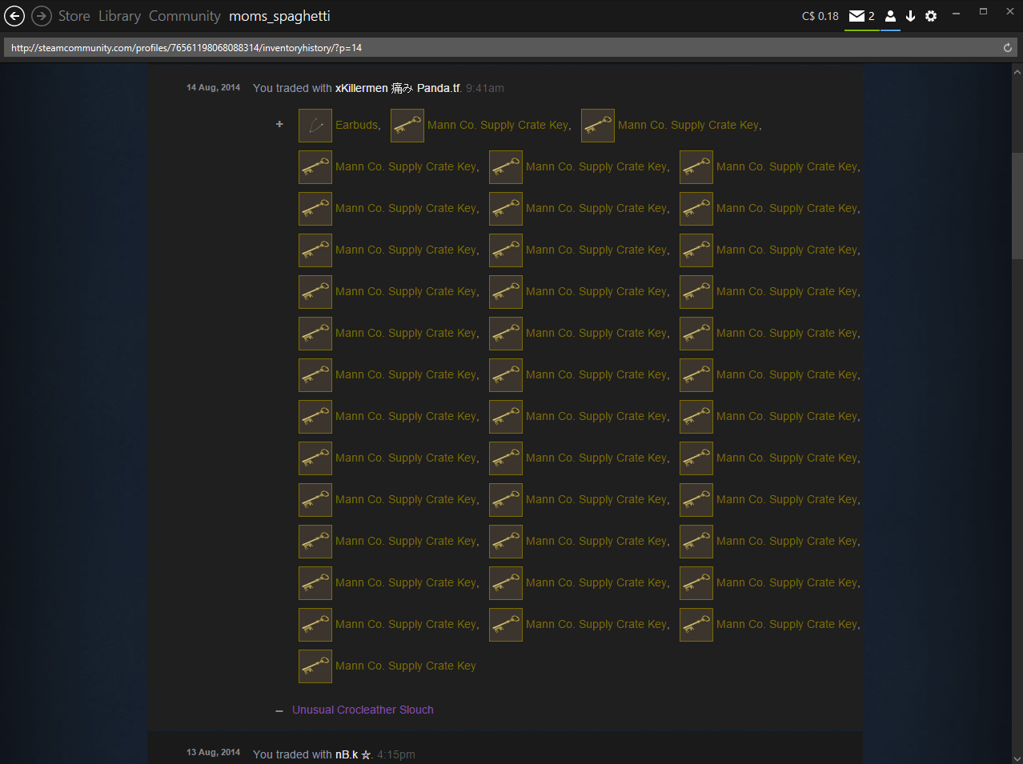This screenshot has height=764, width=1023.
Task: Open Steam settings gear icon
Action: (931, 16)
